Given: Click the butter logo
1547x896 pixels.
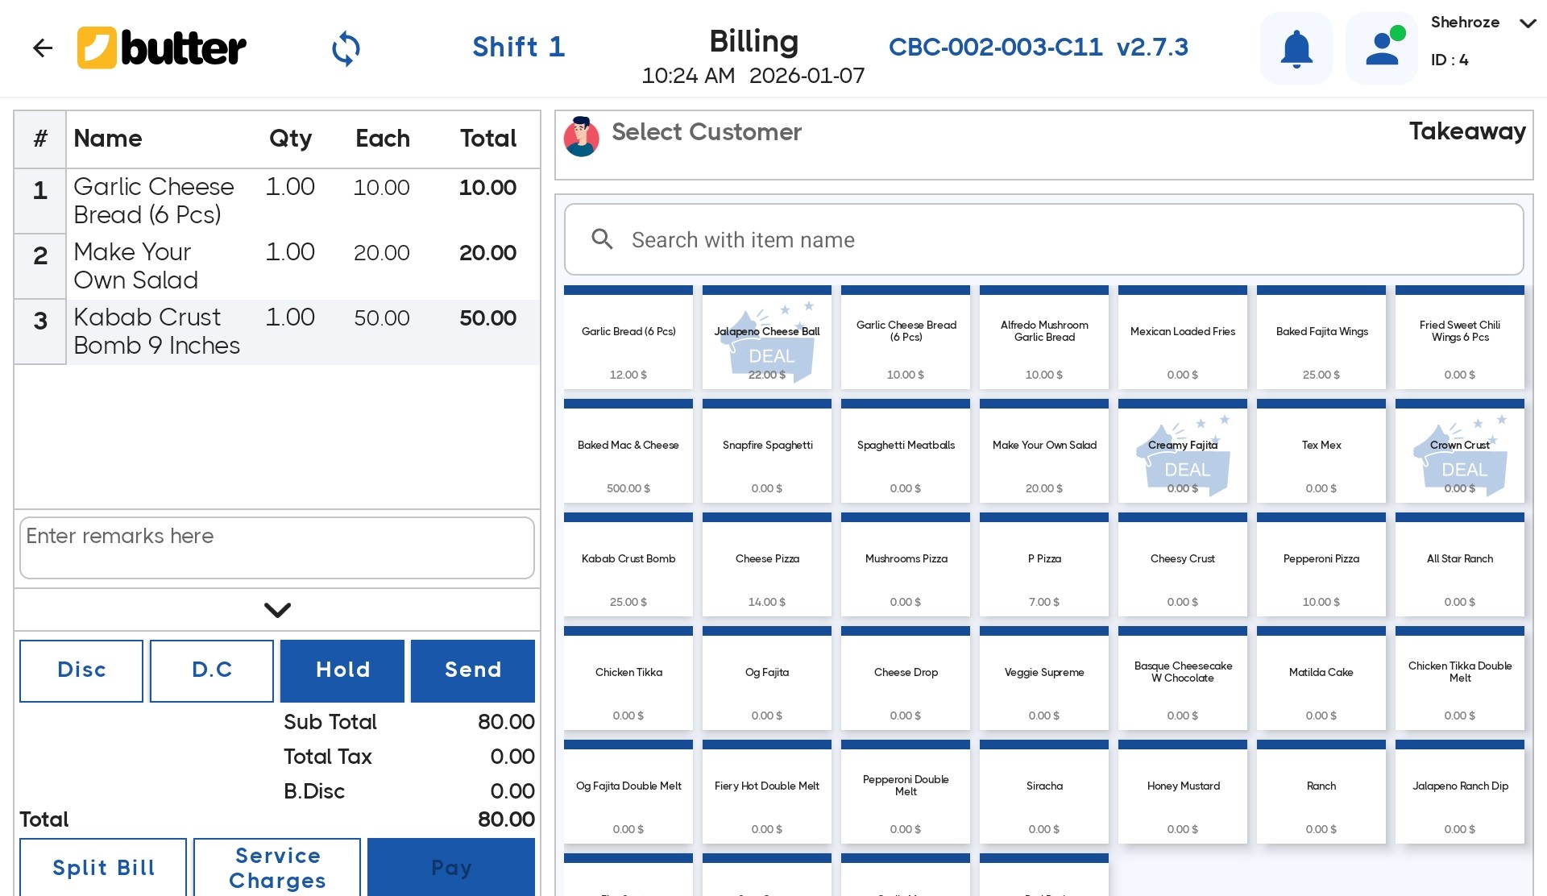Looking at the screenshot, I should [x=162, y=48].
